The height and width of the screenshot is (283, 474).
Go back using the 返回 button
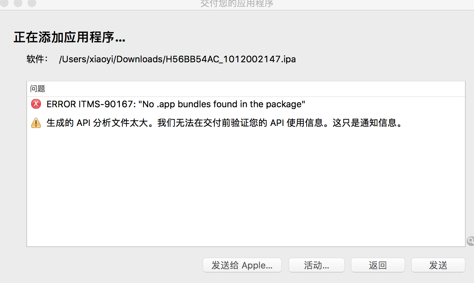[378, 265]
